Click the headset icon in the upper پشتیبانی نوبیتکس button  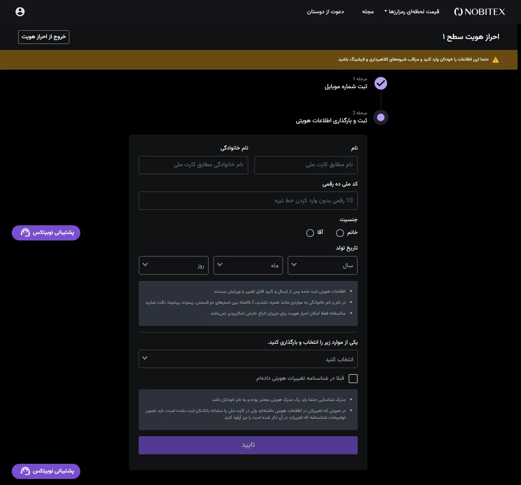point(25,232)
